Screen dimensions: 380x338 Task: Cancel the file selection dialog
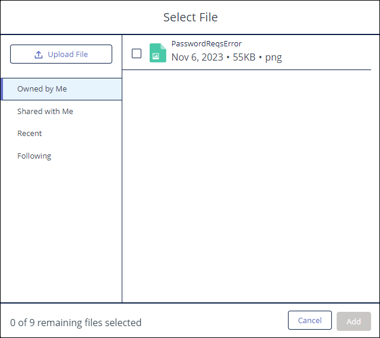click(x=310, y=320)
